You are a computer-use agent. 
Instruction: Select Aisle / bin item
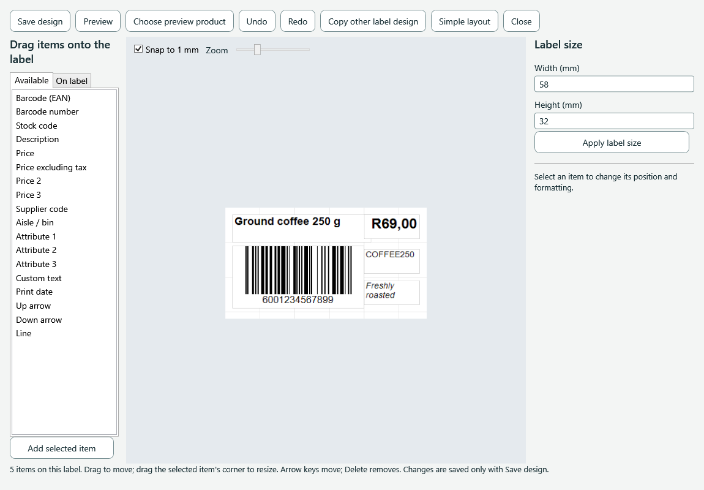64,223
